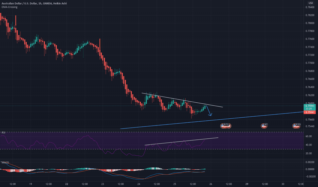The width and height of the screenshot is (318, 187).
Task: Click the red 0.75941 price label
Action: point(310,112)
